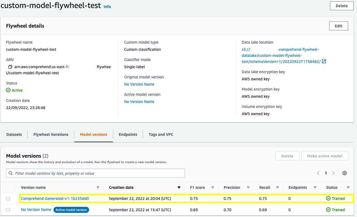This screenshot has height=217, width=357.
Task: Open the Endpoints tab
Action: [128, 134]
